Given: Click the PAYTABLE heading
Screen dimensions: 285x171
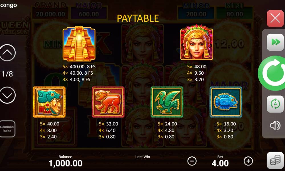Looking at the screenshot, I should point(138,18).
